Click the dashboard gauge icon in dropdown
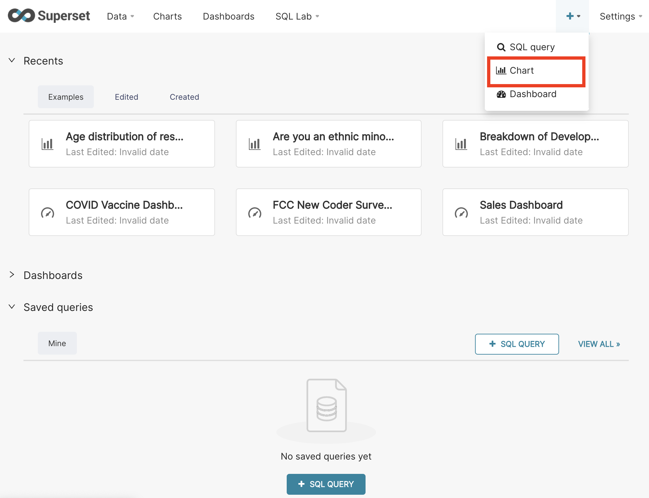Image resolution: width=649 pixels, height=498 pixels. coord(501,94)
